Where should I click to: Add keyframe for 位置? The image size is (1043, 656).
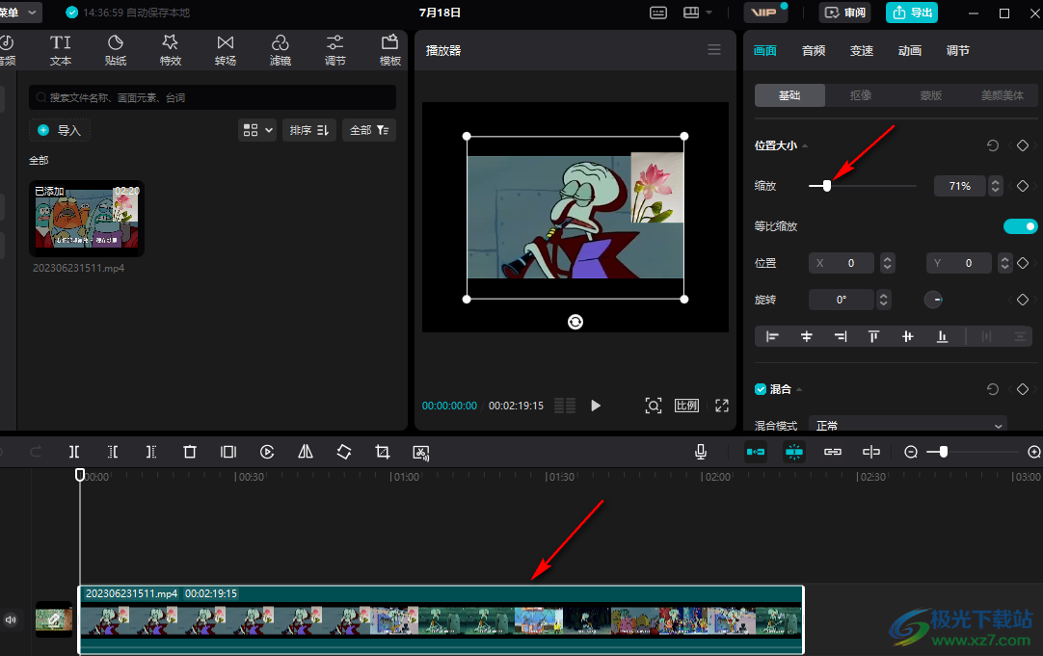1023,263
